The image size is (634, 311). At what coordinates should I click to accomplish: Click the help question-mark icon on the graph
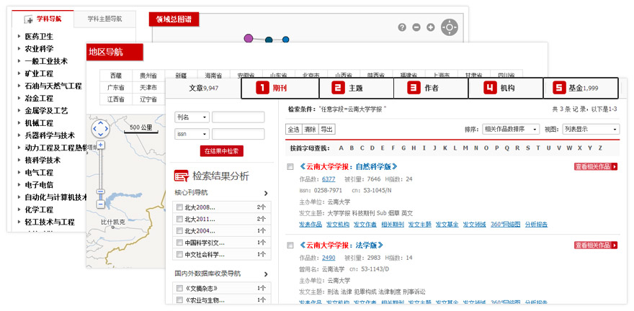pos(402,27)
